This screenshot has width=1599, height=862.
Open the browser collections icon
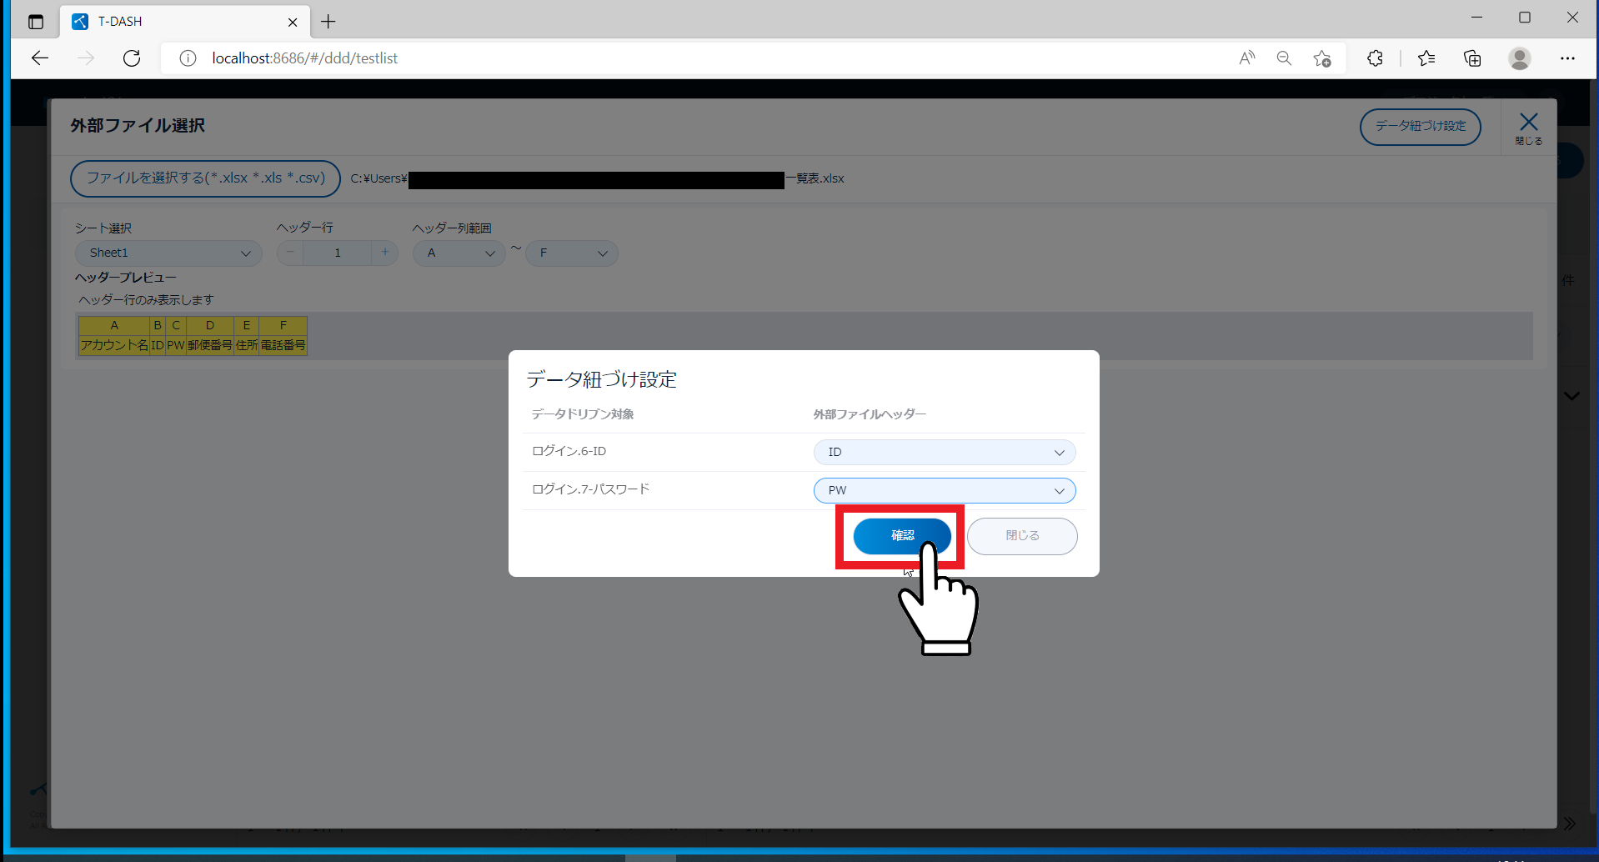pyautogui.click(x=1472, y=58)
